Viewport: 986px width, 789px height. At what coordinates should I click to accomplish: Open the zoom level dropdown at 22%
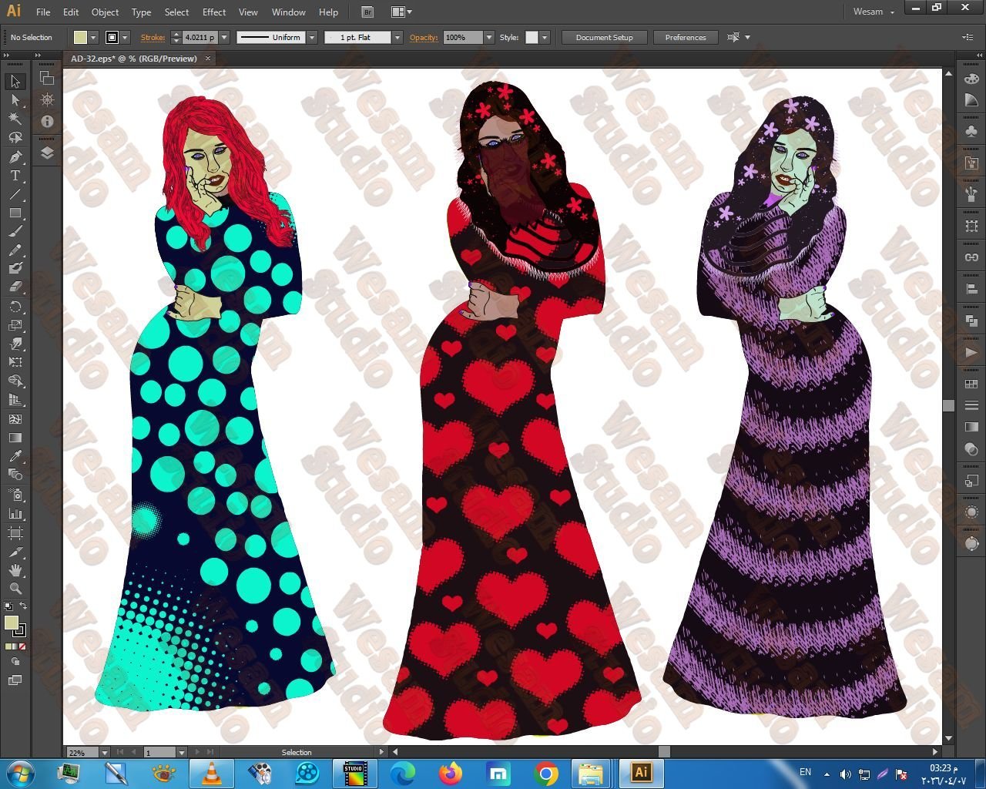coord(104,752)
